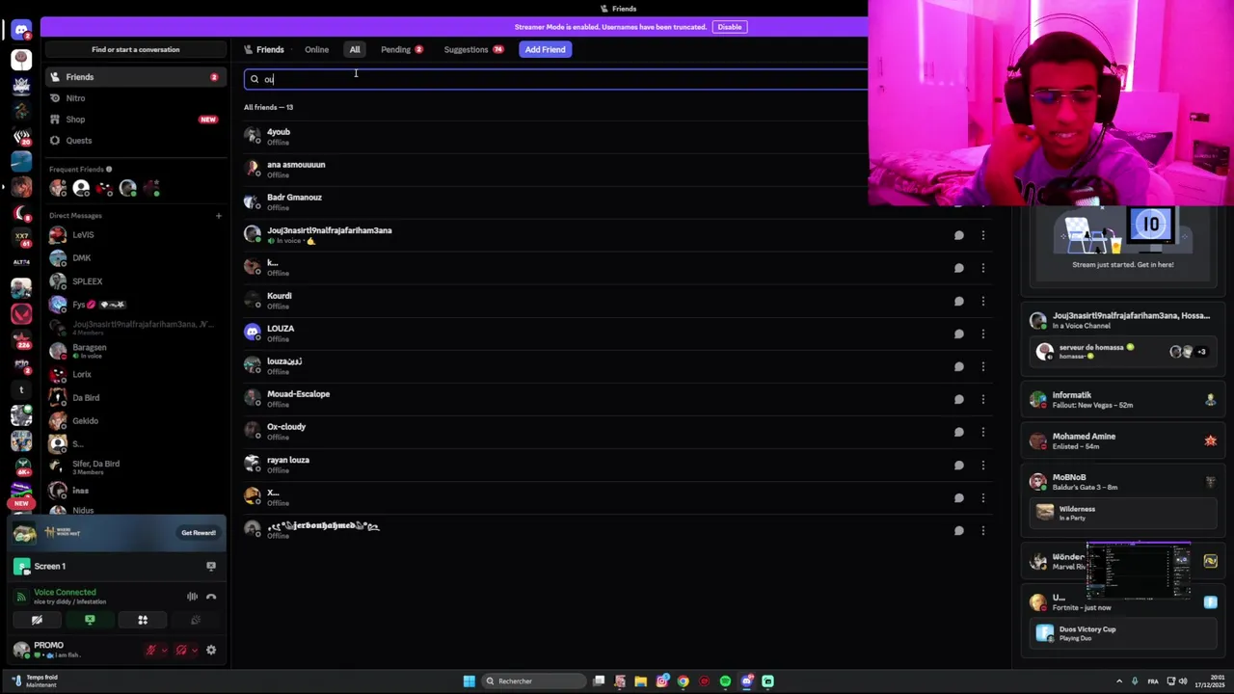Screen dimensions: 1234x694
Task: Click the Task View taskbar icon
Action: coord(599,681)
